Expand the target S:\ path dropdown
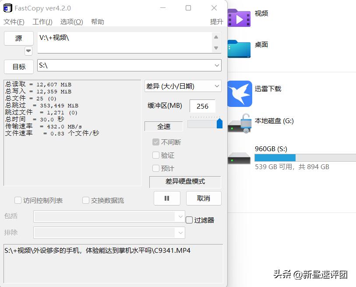 [217, 65]
